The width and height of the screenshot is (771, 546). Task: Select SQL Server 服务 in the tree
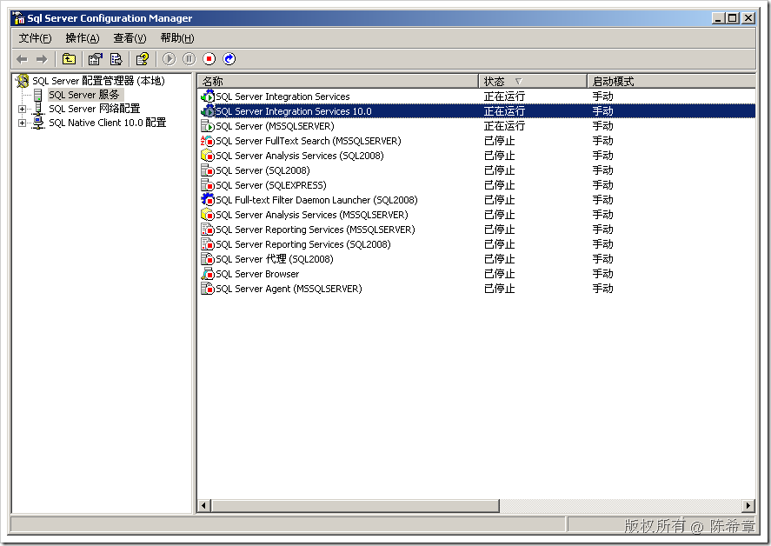[x=84, y=95]
